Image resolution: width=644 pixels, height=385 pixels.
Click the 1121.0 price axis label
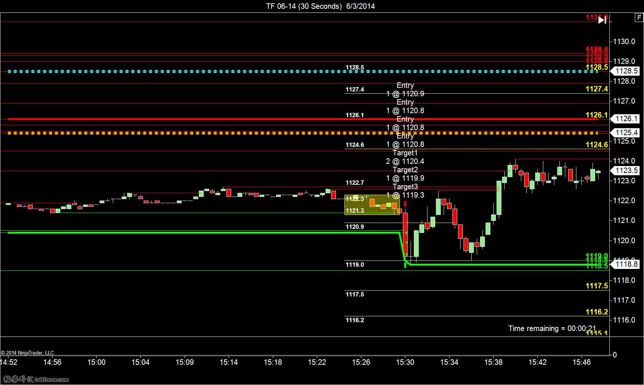[624, 220]
